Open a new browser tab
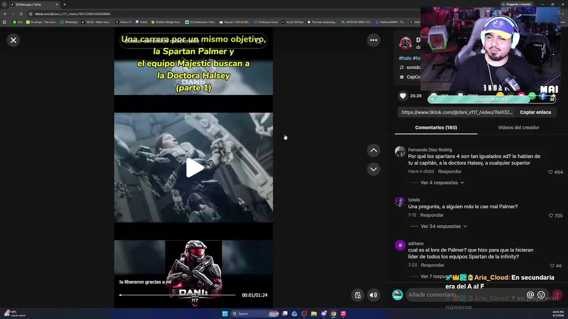Screen dimensions: 568x319 (64, 4)
